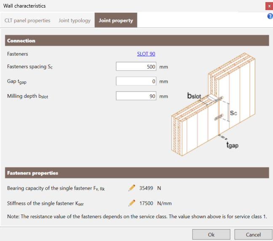273x241 pixels.
Task: Click the Fasteners spacing Sc field
Action: (x=136, y=67)
